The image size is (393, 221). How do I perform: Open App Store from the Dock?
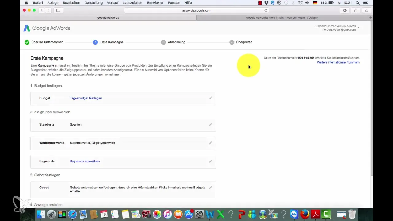pyautogui.click(x=189, y=214)
